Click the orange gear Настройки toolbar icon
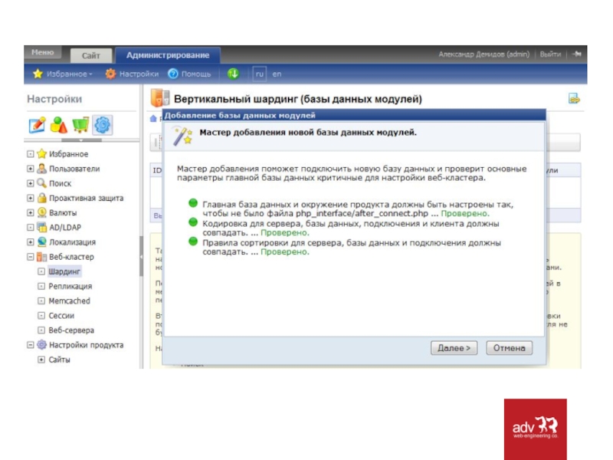The width and height of the screenshot is (613, 460). (x=110, y=74)
